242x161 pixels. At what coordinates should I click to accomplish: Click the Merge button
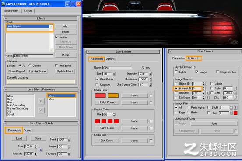coord(66,55)
